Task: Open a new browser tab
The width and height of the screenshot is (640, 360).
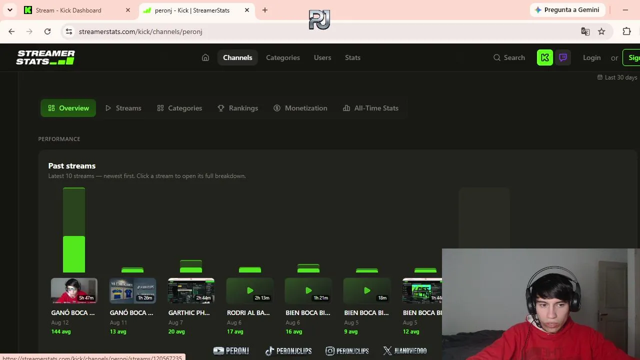Action: [265, 10]
